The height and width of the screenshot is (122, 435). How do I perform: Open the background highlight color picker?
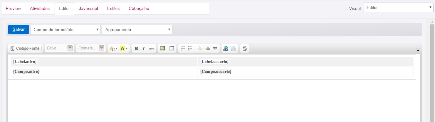point(124,48)
